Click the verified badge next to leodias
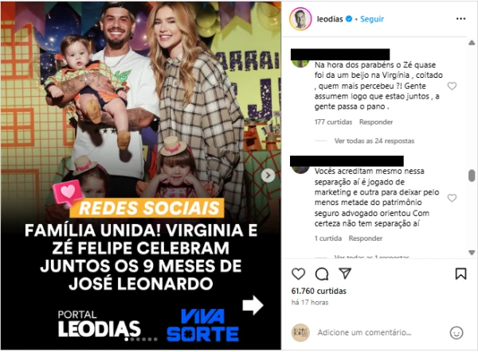Viewport: 478px width, 352px height. 349,19
